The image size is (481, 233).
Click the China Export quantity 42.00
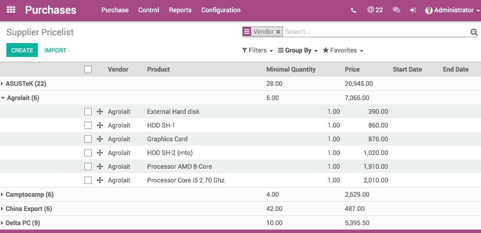(x=274, y=209)
